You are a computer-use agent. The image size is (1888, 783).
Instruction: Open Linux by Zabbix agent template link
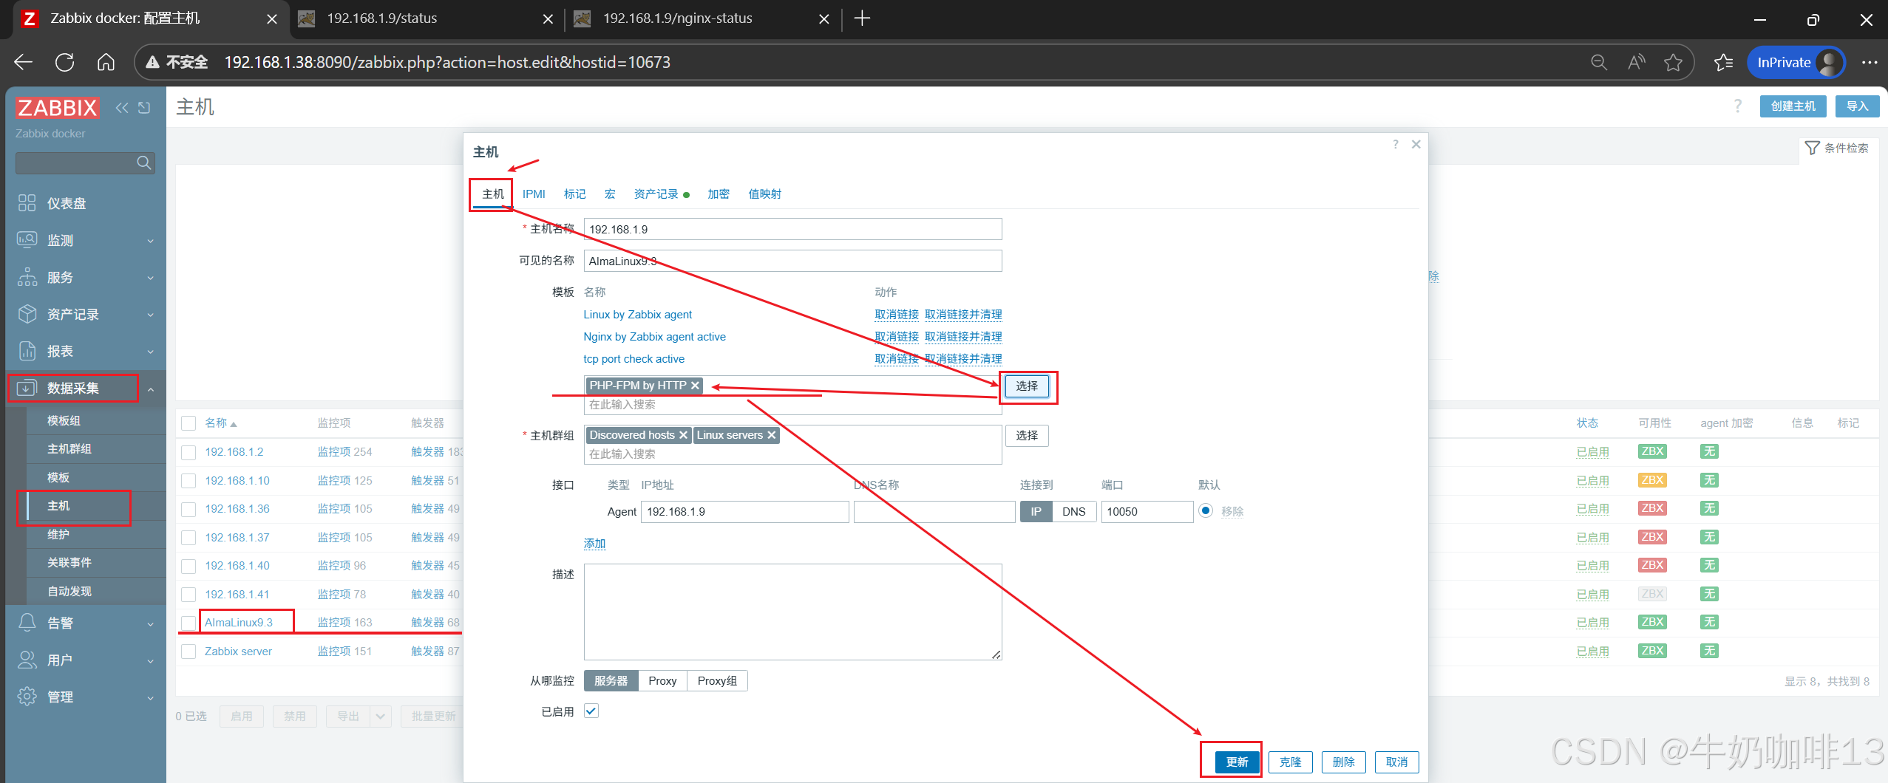point(638,315)
